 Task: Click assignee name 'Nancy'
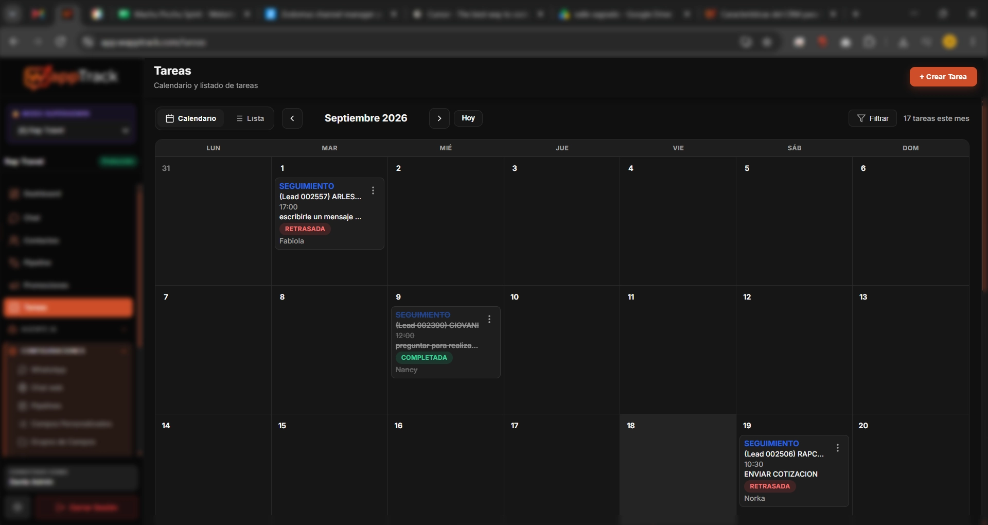[407, 370]
